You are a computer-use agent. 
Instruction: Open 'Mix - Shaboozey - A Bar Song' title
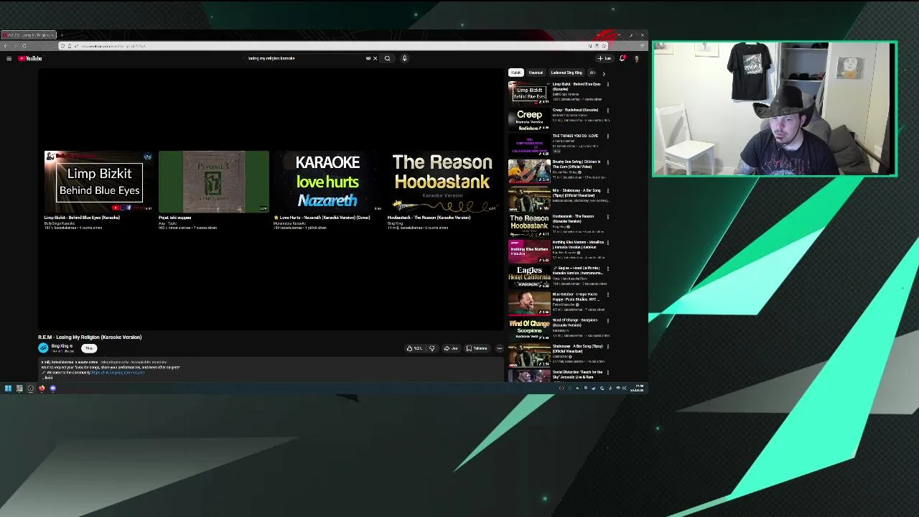[577, 192]
